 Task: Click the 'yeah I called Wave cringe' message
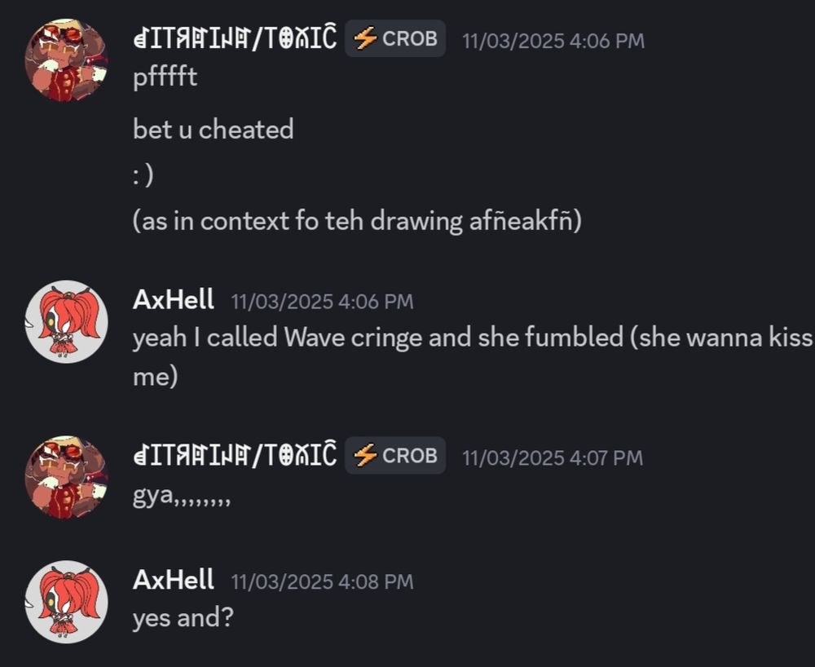coord(473,356)
